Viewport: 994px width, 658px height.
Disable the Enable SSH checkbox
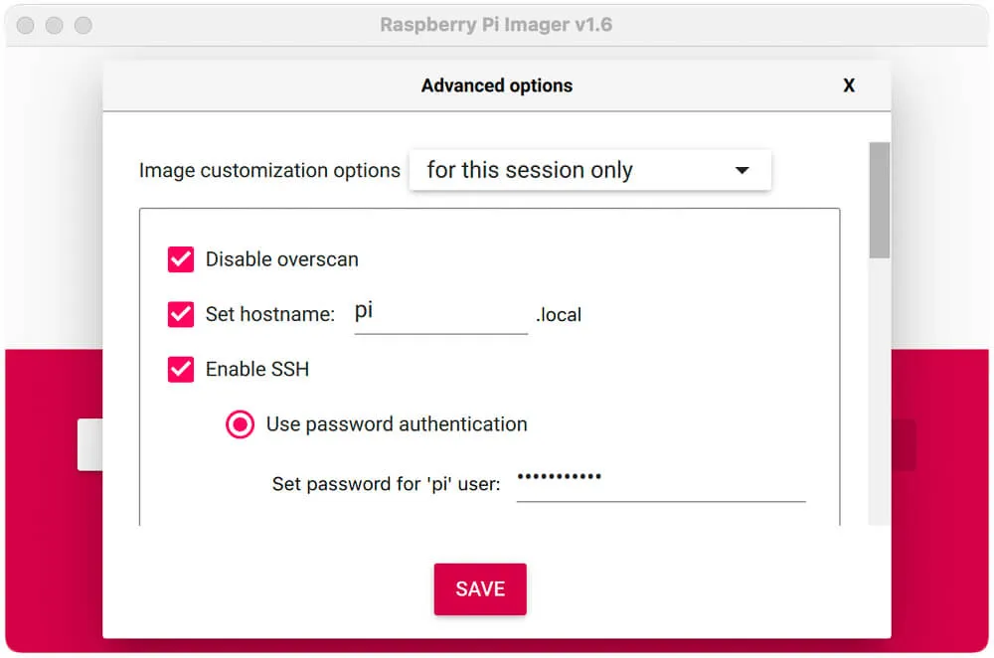(181, 369)
